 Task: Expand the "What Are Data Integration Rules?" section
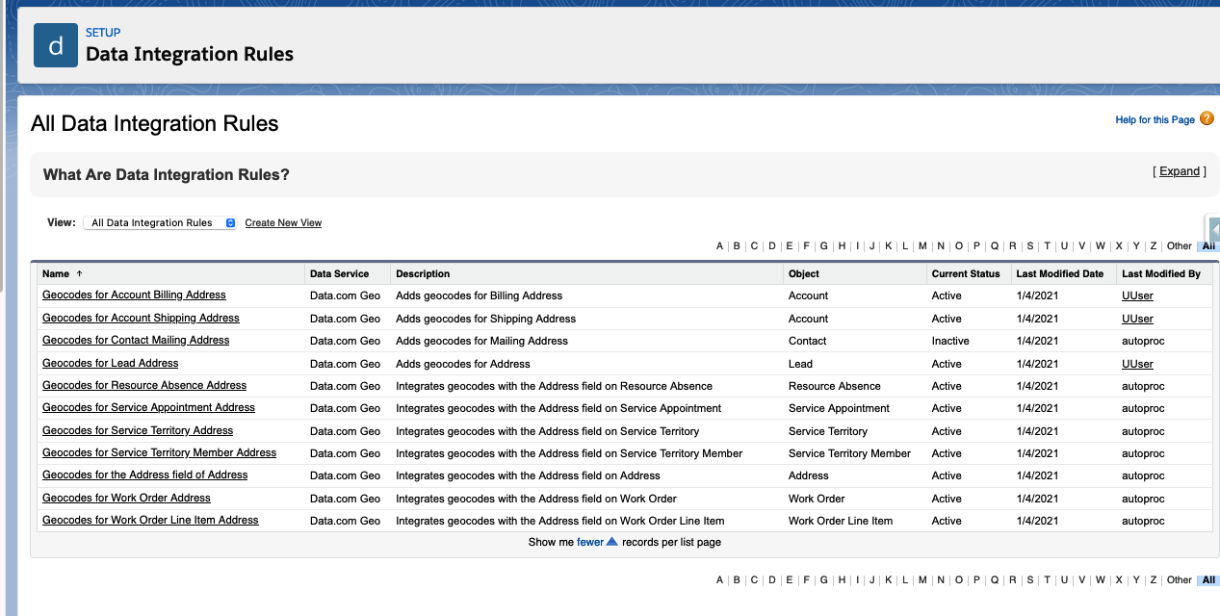1179,170
